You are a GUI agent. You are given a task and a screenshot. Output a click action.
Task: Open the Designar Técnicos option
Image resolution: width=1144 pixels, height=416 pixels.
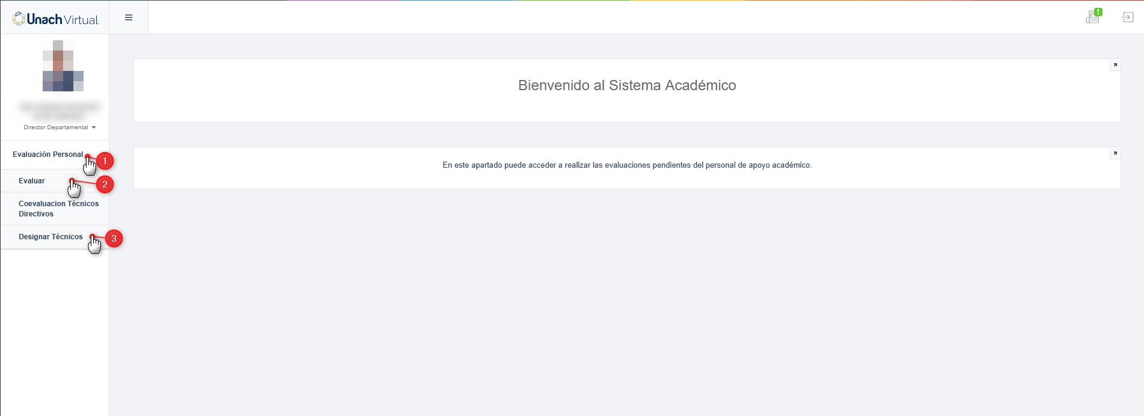click(x=50, y=237)
